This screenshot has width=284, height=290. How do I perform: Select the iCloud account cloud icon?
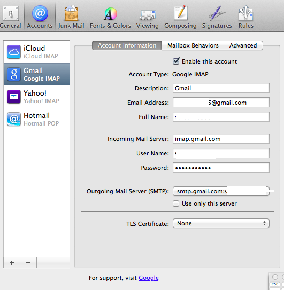tap(14, 52)
